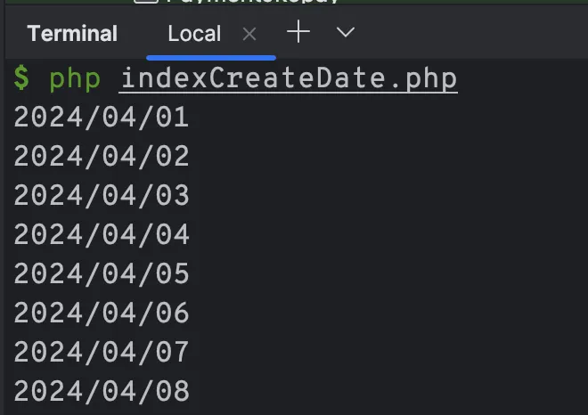The image size is (588, 415).
Task: Click the 2024/04/04 output line
Action: (102, 234)
